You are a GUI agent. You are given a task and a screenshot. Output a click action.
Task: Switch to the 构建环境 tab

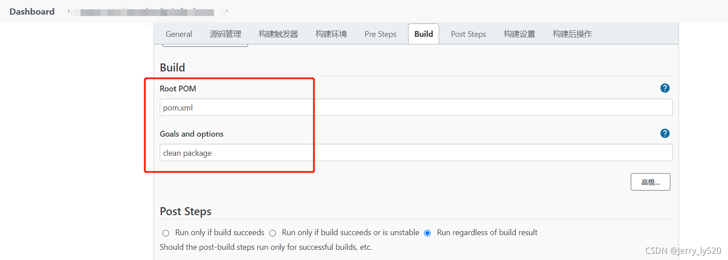[x=331, y=34]
